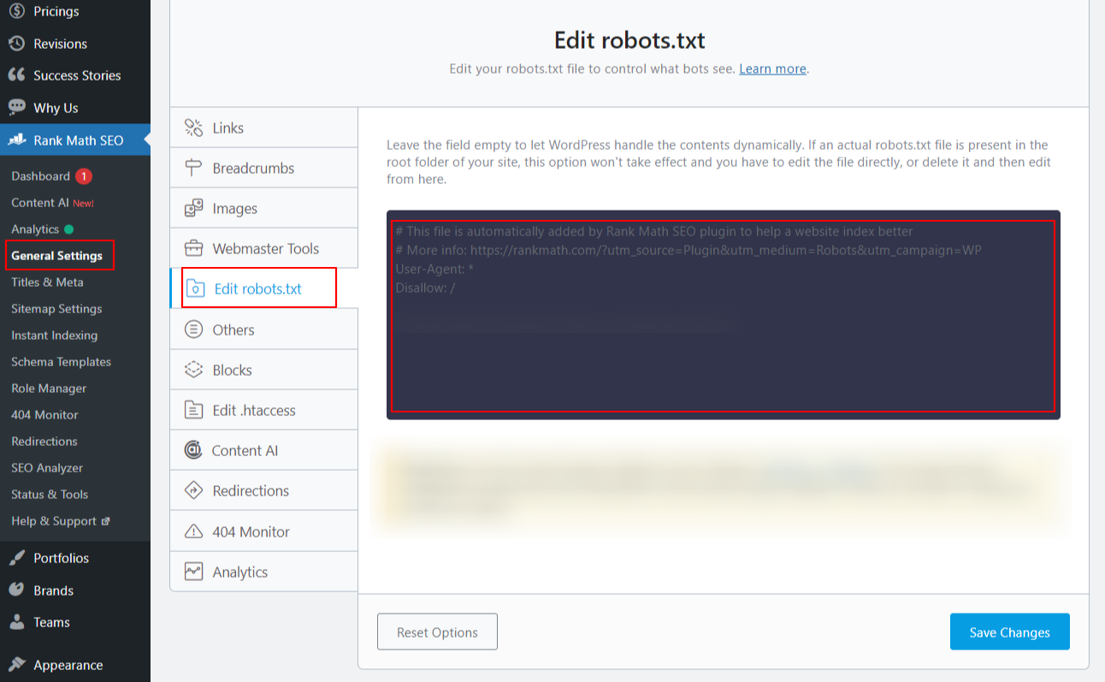Screen dimensions: 1105x682
Task: Open Rank Math Dashboard submenu item
Action: point(40,176)
